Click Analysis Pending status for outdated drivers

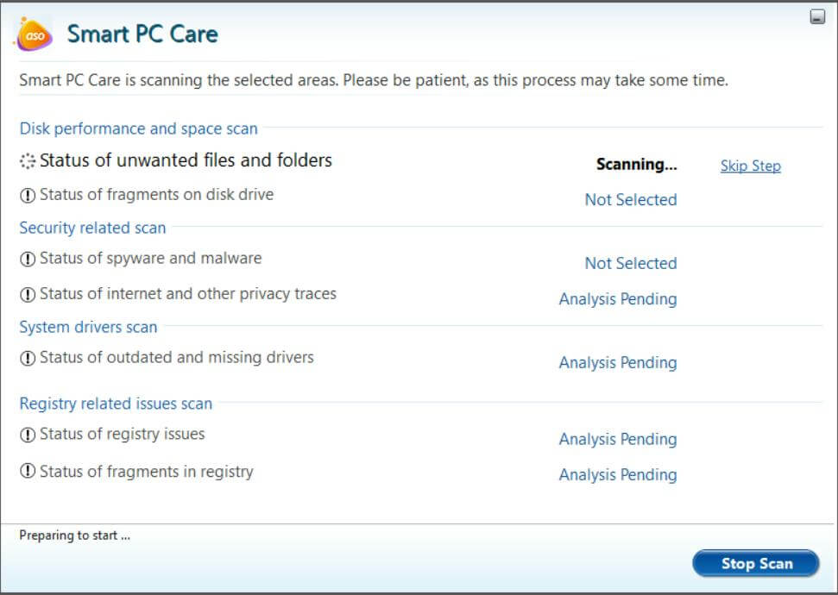[x=617, y=362]
